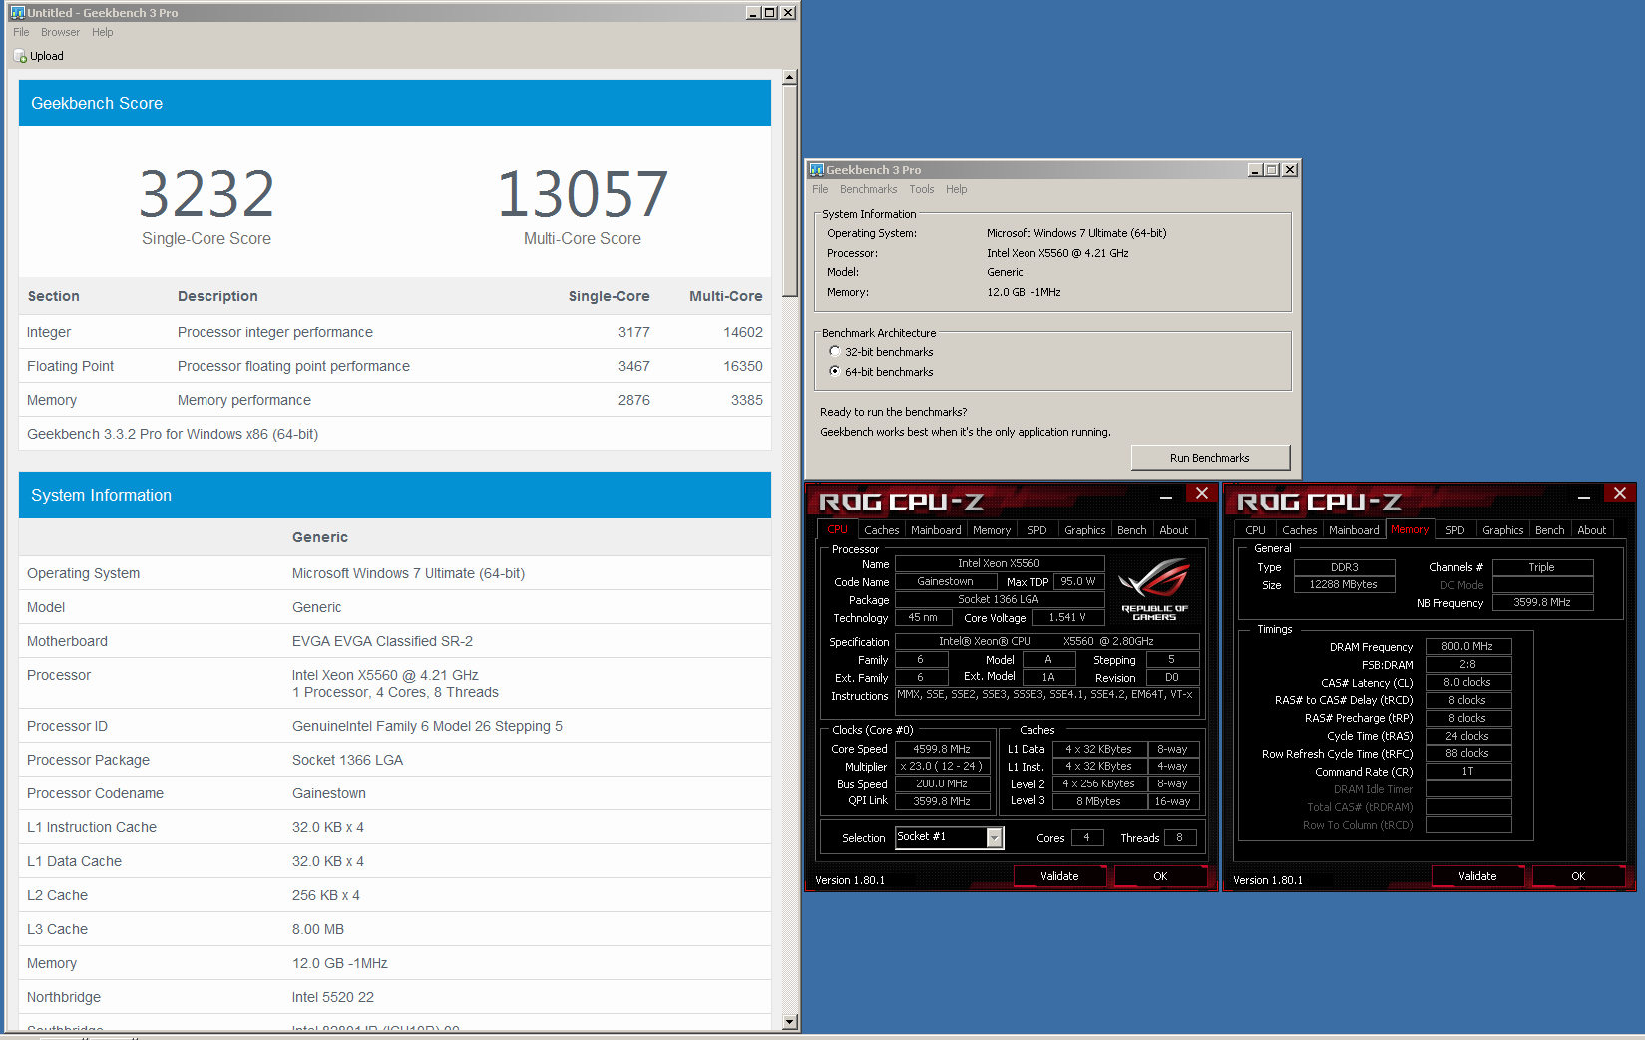The height and width of the screenshot is (1040, 1645).
Task: Click the Northbridge value Intel 5520 22
Action: click(333, 997)
